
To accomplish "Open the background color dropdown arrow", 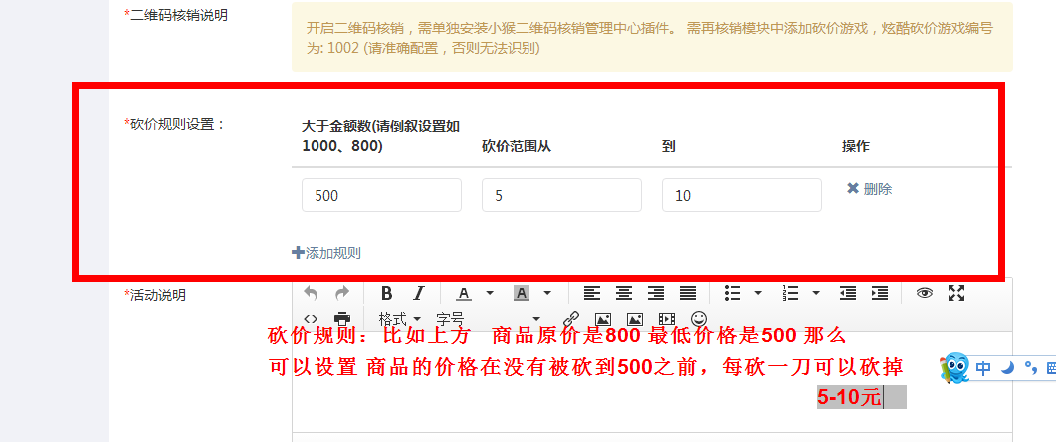I will coord(547,293).
